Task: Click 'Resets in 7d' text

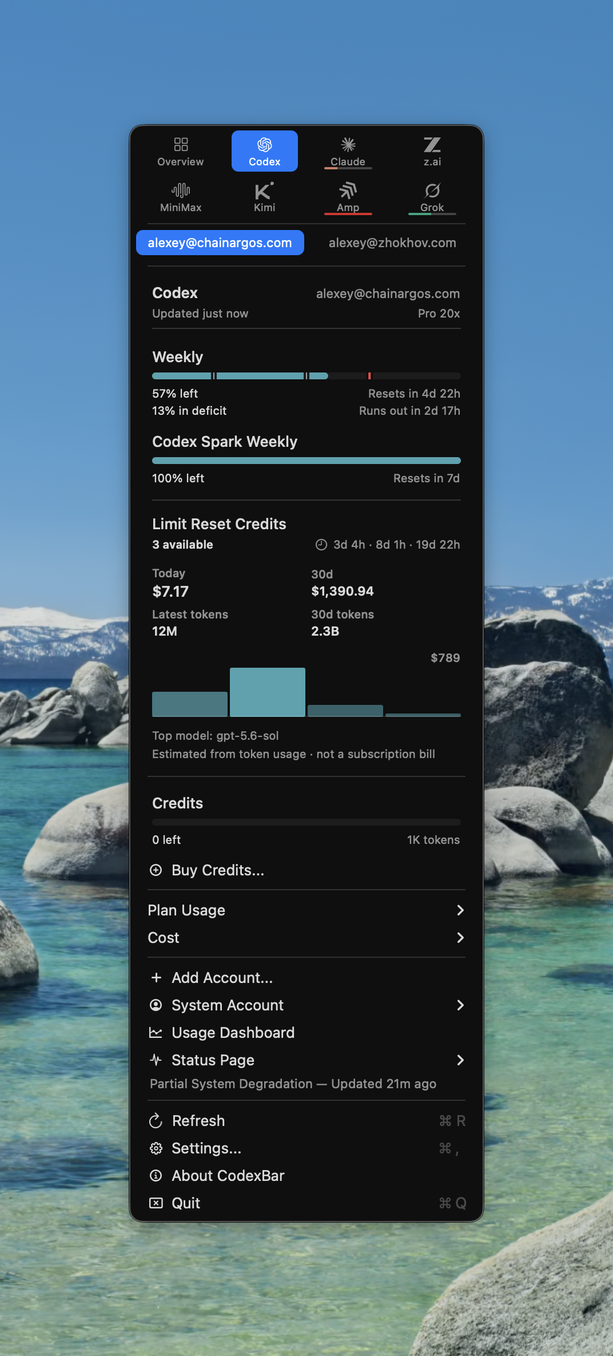Action: (x=427, y=478)
